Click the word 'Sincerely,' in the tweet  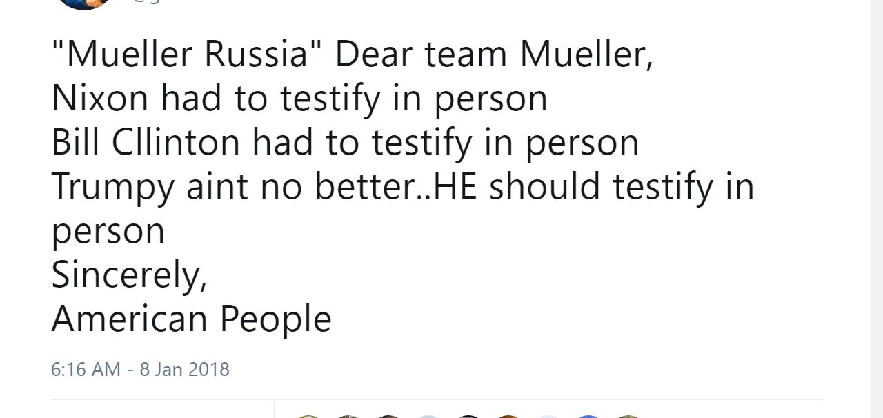coord(129,276)
